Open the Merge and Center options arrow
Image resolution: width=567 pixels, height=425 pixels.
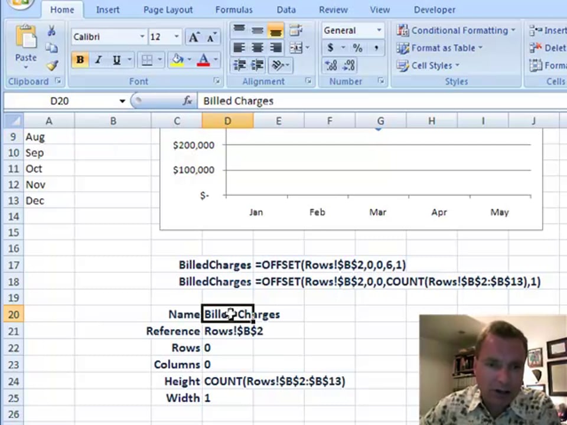(307, 48)
